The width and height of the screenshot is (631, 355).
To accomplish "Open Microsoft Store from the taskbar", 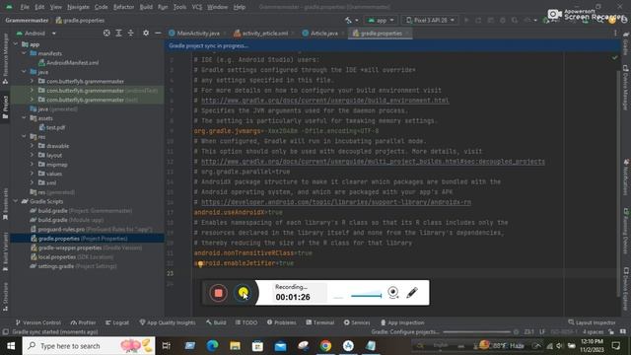I will click(257, 346).
